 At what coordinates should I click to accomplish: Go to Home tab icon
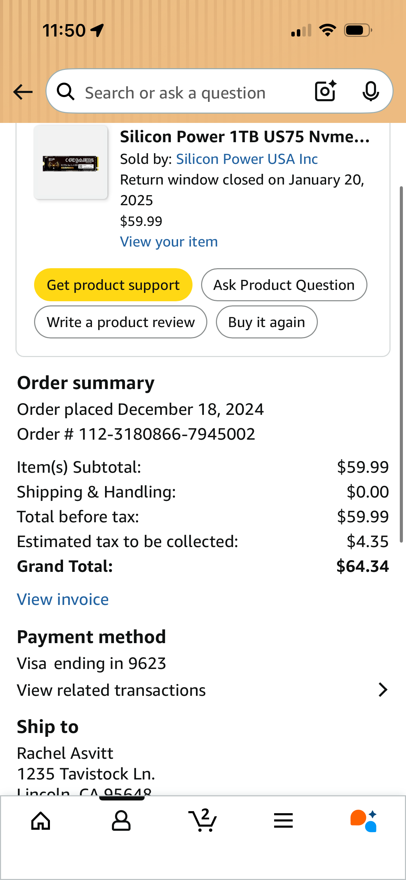41,821
